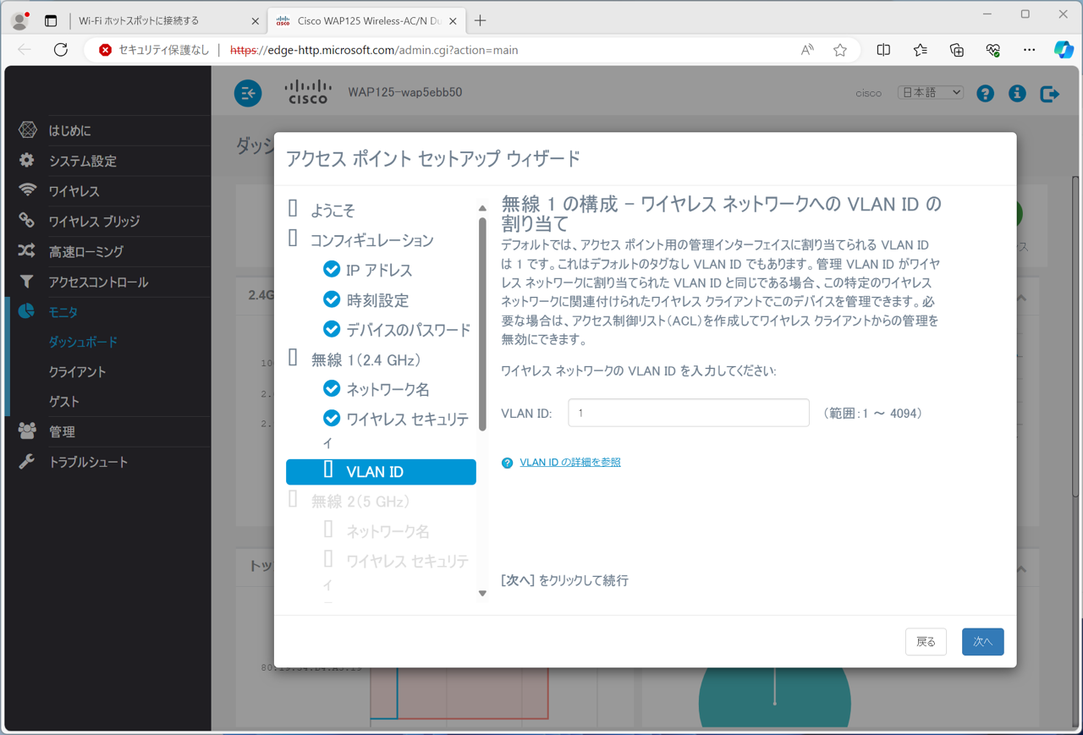Click the logout icon in header
This screenshot has width=1083, height=735.
click(1050, 93)
